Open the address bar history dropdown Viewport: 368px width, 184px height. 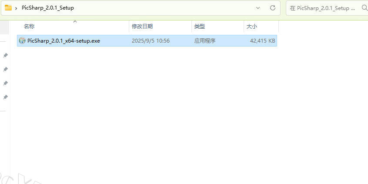(x=258, y=8)
